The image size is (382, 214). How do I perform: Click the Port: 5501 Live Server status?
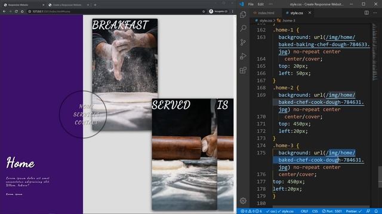332,212
